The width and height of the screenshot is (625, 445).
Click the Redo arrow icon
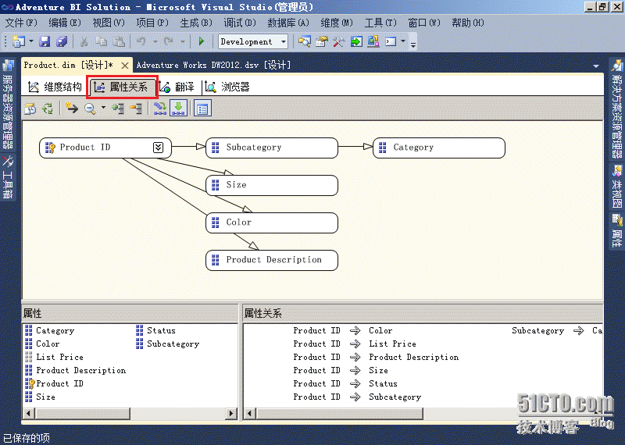(169, 41)
